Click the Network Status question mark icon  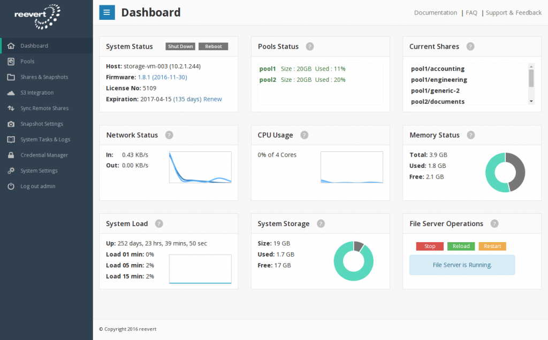point(169,135)
